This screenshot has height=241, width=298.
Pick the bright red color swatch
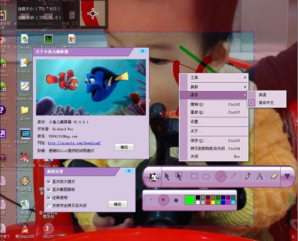(208, 202)
